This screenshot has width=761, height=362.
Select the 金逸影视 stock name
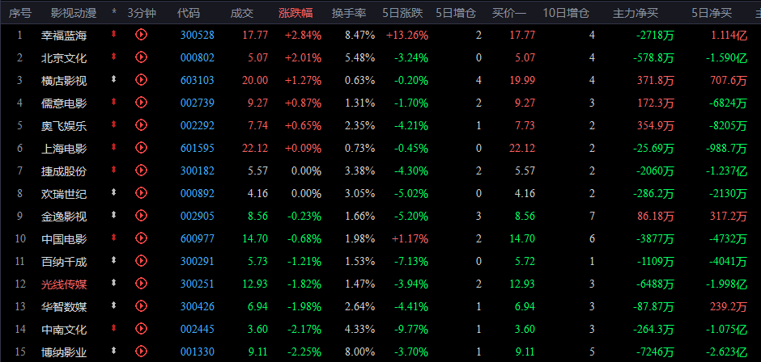[x=64, y=216]
